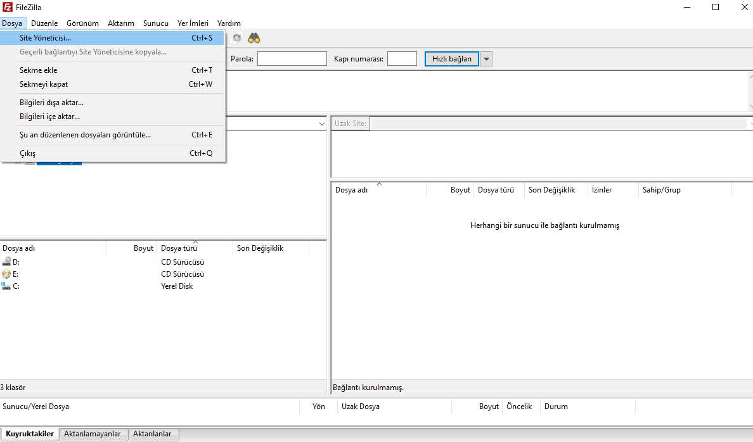This screenshot has width=753, height=442.
Task: Choose Bilgileri içe aktar...
Action: [x=112, y=116]
